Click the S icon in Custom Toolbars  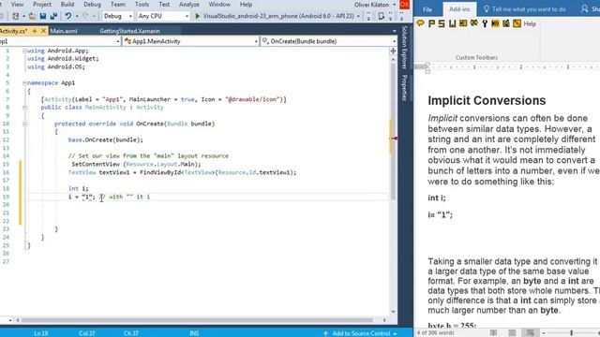[442, 23]
